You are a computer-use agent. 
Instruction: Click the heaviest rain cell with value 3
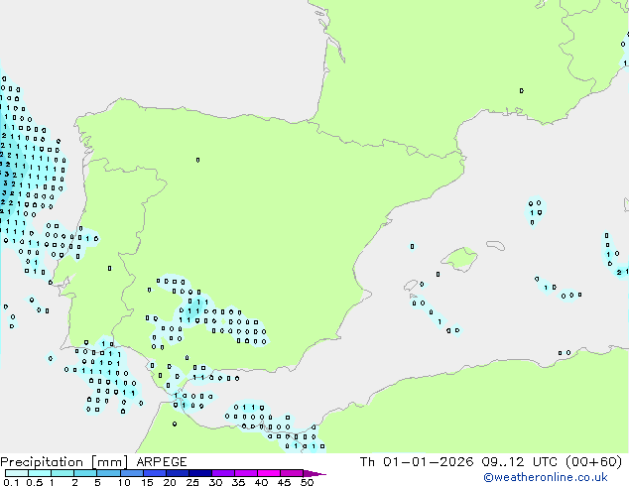click(5, 183)
